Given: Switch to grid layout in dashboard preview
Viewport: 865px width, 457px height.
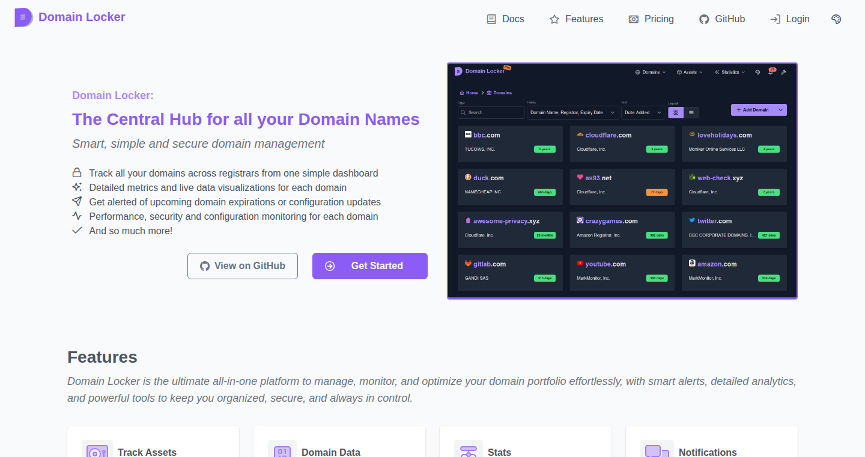Looking at the screenshot, I should click(x=676, y=112).
